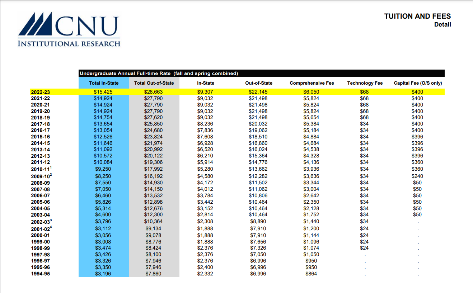Select the highlighted '2022-23' row label
Screen dimensions: 473x293
(x=41, y=92)
